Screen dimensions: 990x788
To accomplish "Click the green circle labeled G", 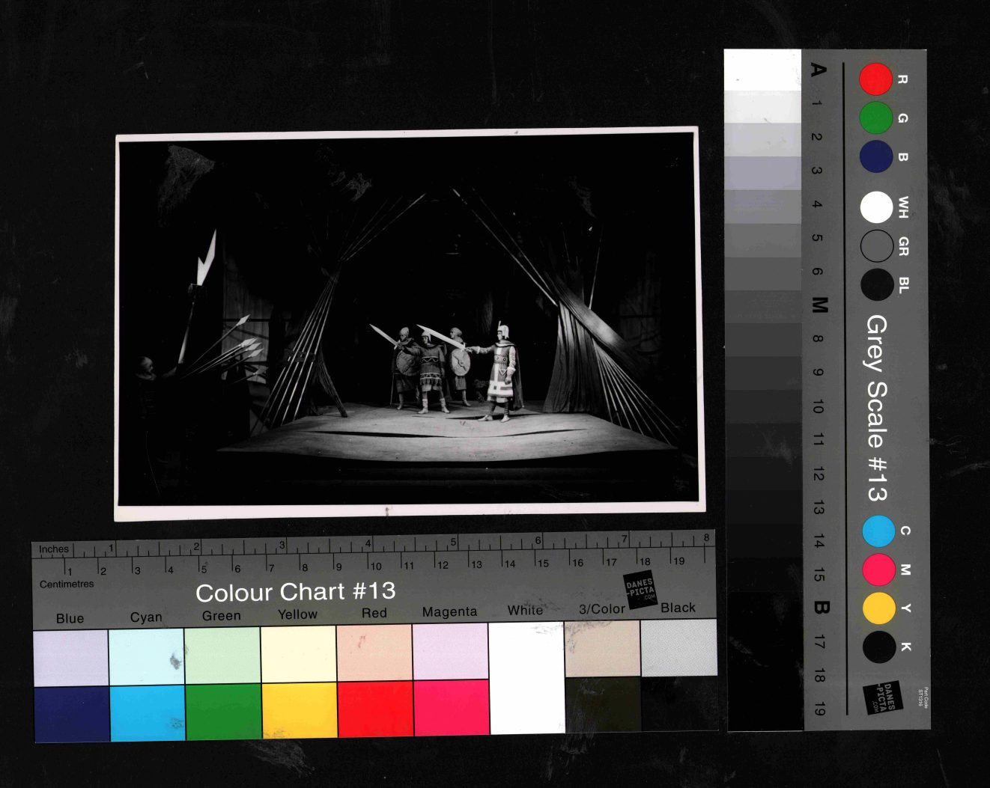I will [x=875, y=118].
